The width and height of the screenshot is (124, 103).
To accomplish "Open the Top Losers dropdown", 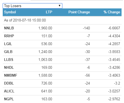I will (32, 6).
